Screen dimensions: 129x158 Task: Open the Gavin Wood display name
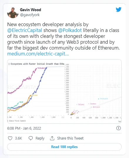(31, 10)
